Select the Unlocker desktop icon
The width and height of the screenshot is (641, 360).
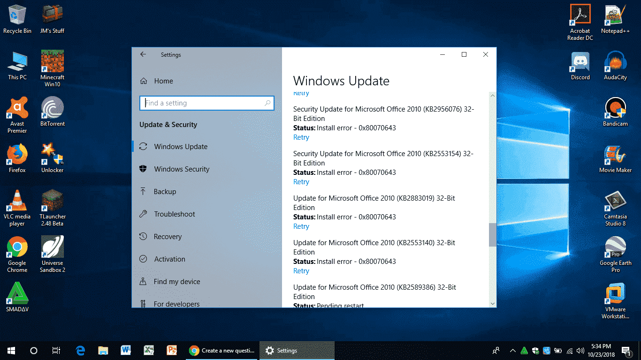pyautogui.click(x=52, y=158)
